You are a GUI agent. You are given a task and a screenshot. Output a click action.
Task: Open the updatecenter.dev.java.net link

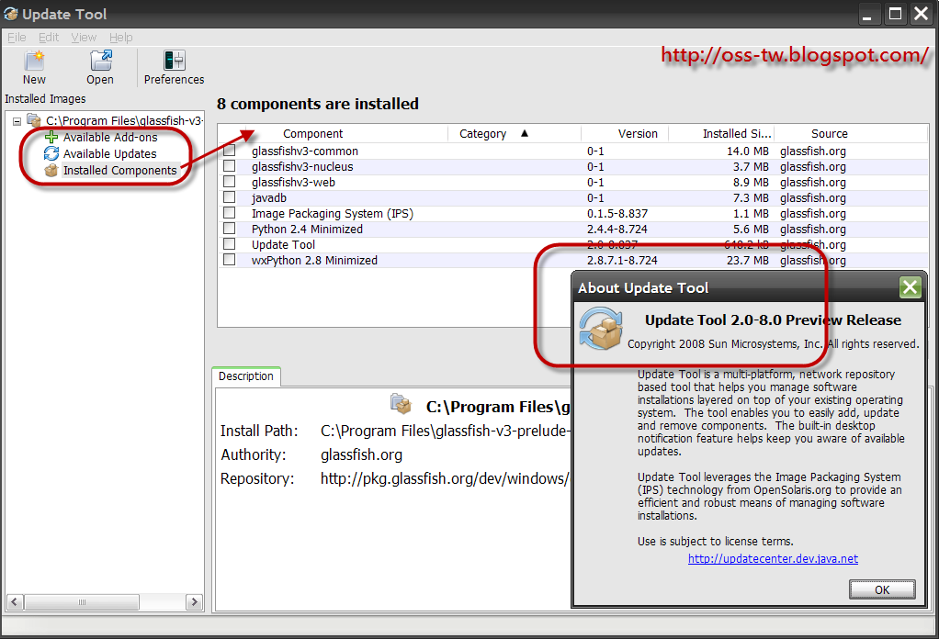pos(773,559)
